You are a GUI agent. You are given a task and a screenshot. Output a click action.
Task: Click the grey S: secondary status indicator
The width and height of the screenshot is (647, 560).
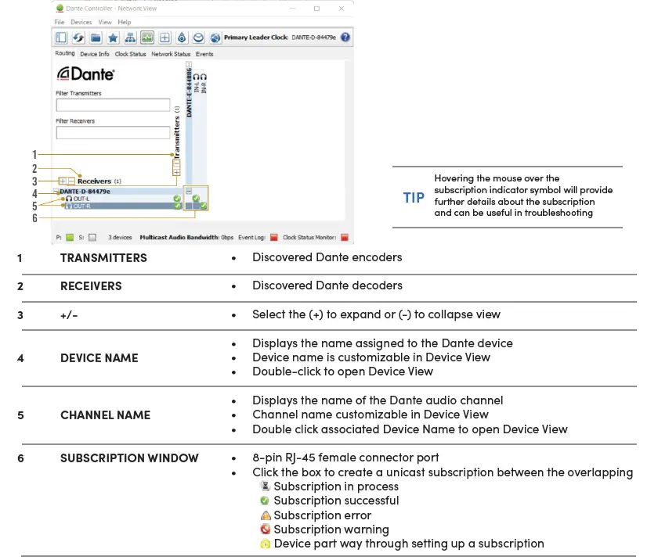[92, 237]
